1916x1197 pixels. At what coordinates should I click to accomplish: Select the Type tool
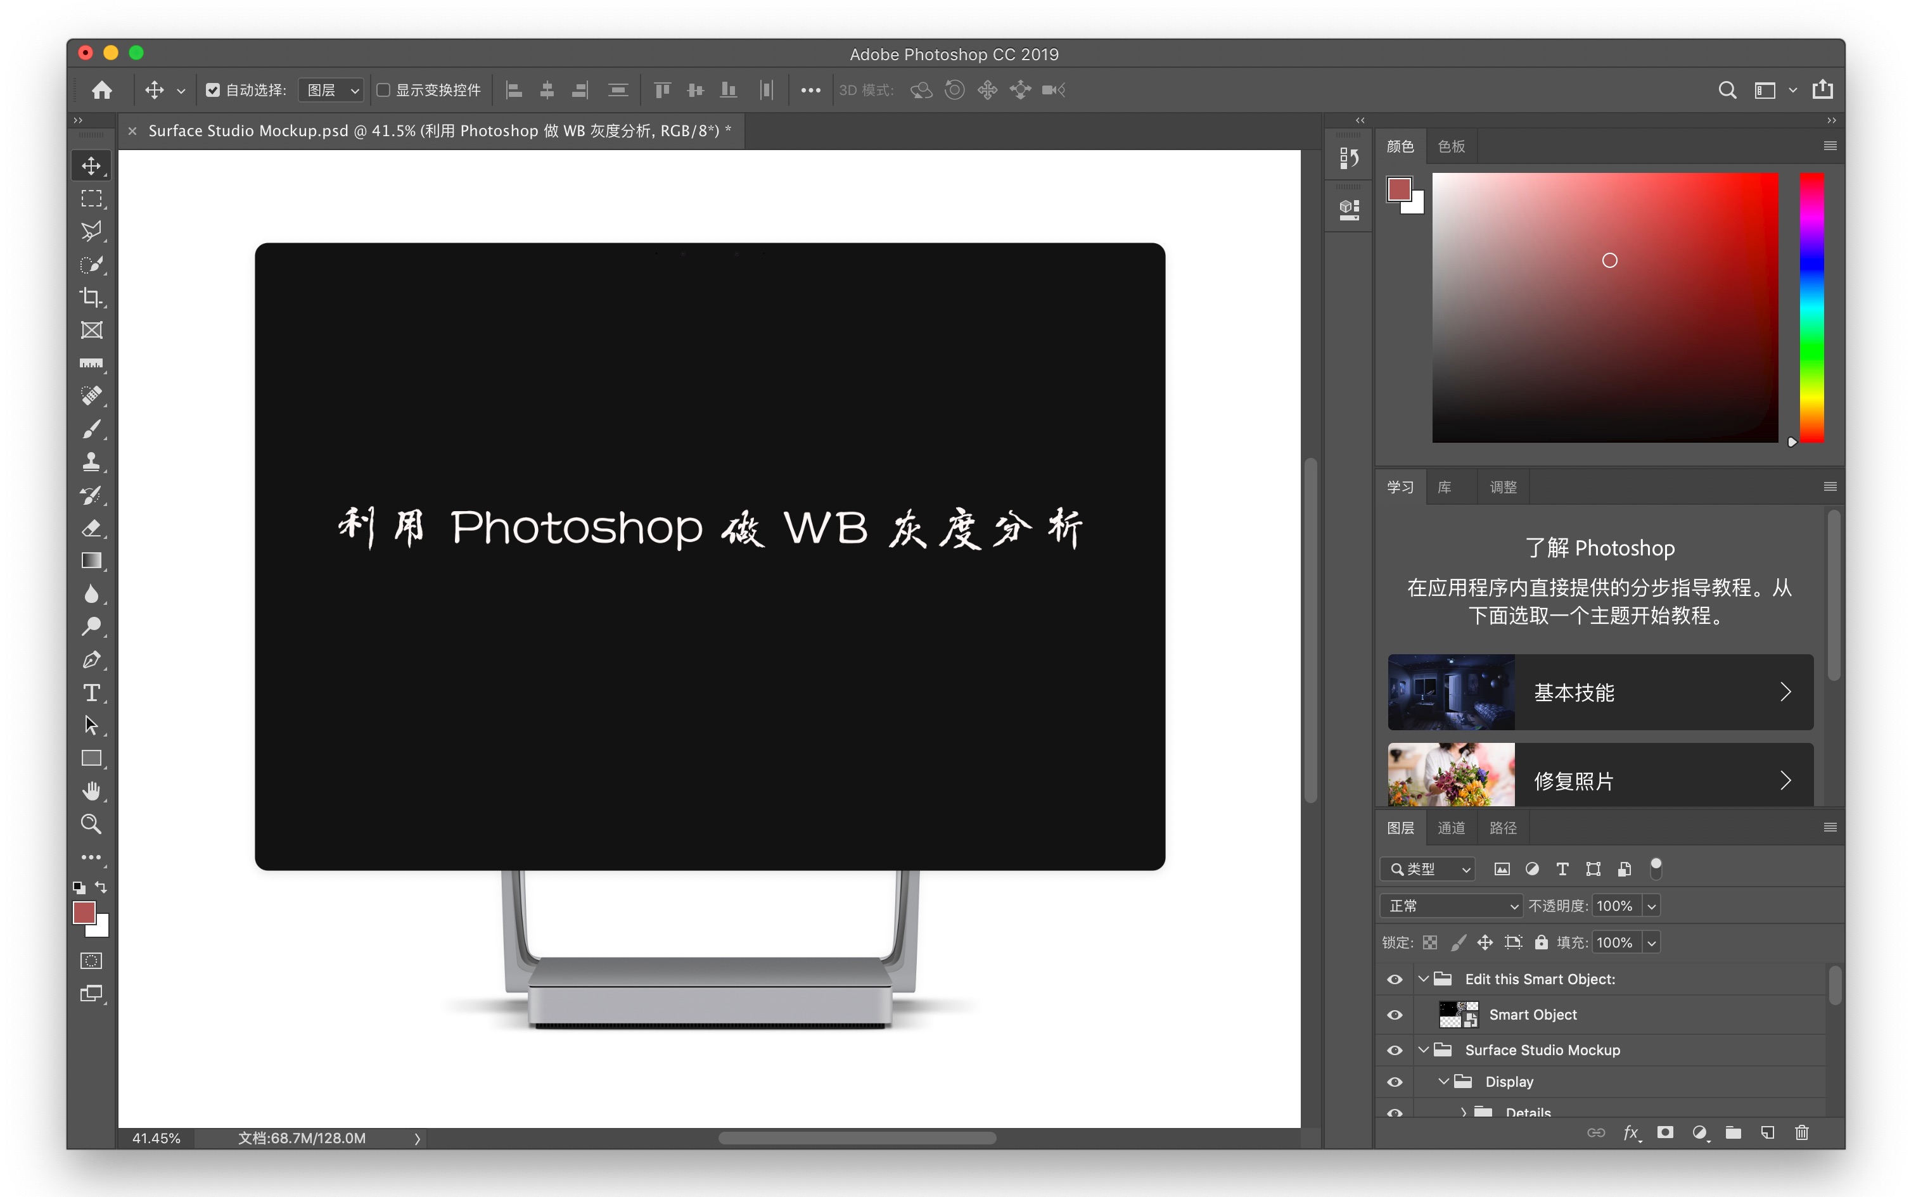(x=92, y=692)
